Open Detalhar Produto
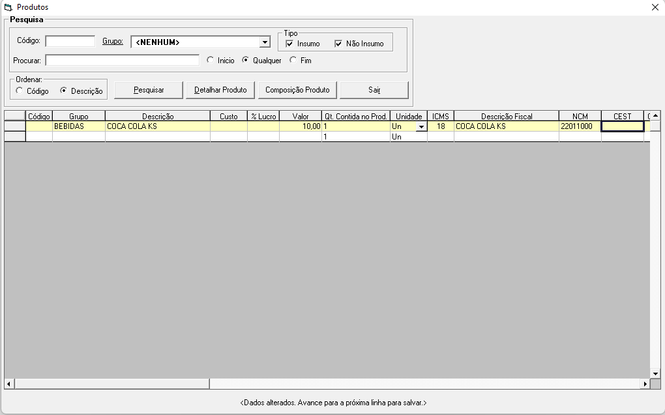The image size is (665, 415). (220, 90)
